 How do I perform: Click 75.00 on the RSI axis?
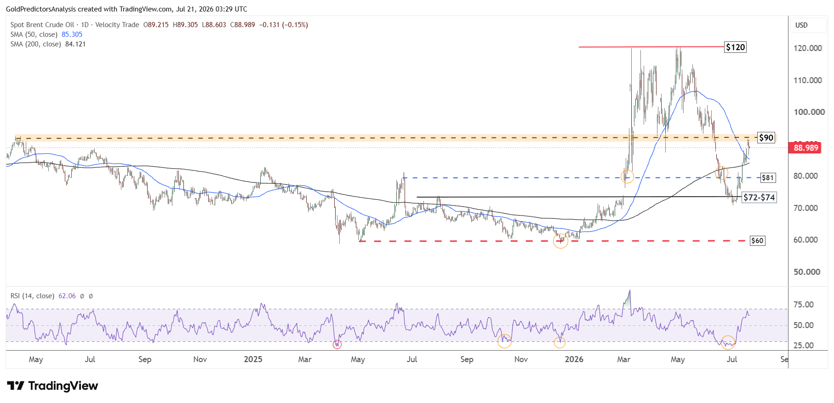804,305
